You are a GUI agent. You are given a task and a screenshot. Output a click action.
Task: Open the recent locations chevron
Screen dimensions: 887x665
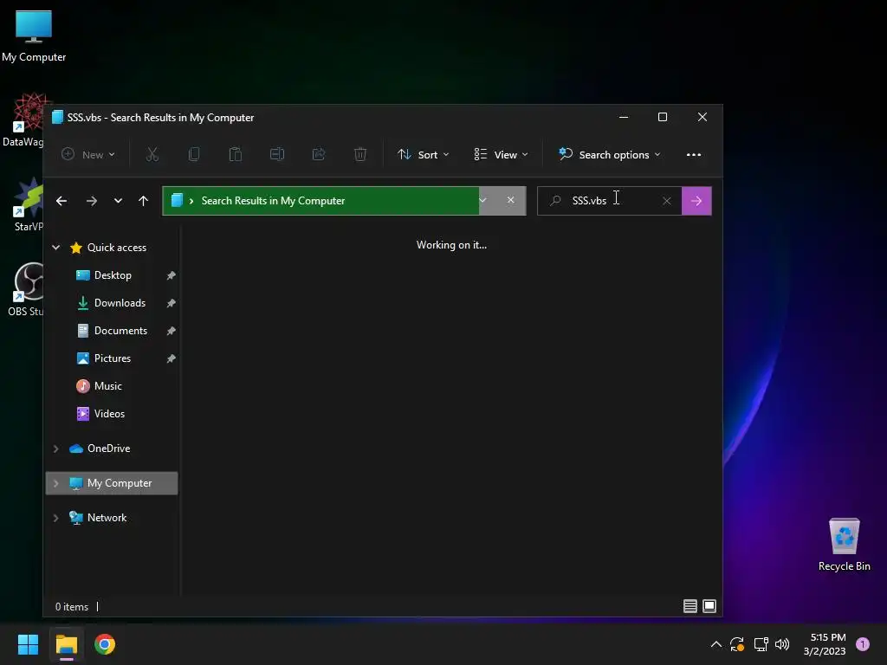pyautogui.click(x=118, y=201)
